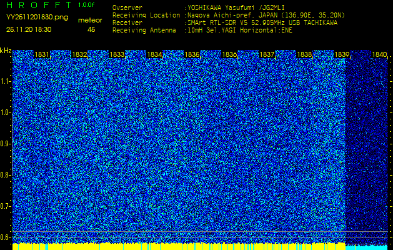Select the file name YY2511201830.png
This screenshot has height=250, width=393.
[37, 17]
